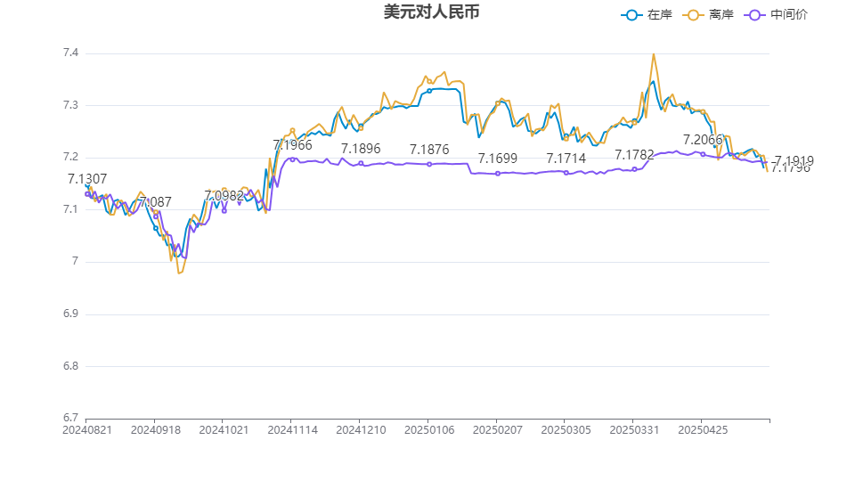Click the 20250106 x-axis date label
Image resolution: width=855 pixels, height=481 pixels.
[x=428, y=429]
